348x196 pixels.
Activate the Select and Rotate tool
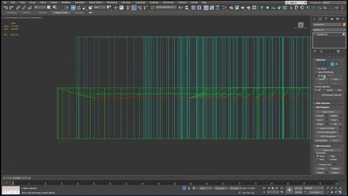point(79,8)
